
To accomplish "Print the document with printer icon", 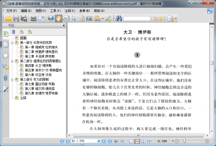I will [x=34, y=18].
